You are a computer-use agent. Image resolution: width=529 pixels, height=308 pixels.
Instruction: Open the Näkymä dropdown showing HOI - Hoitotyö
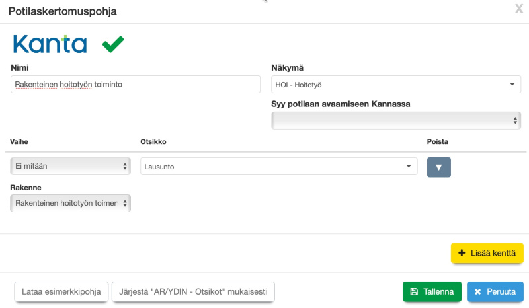point(396,84)
